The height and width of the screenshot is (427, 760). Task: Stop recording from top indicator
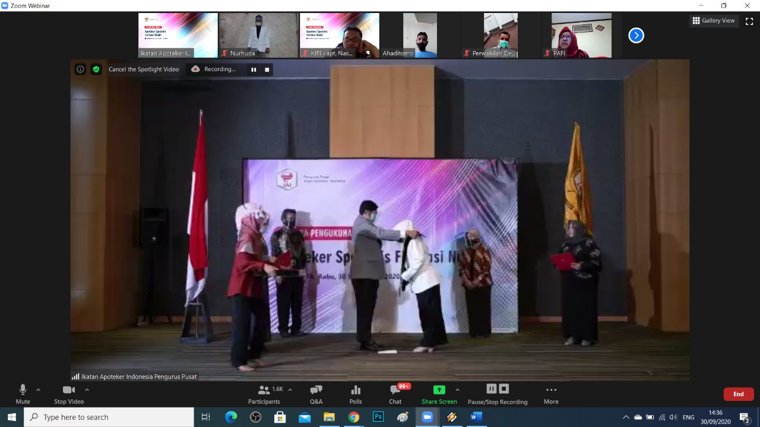[x=267, y=69]
